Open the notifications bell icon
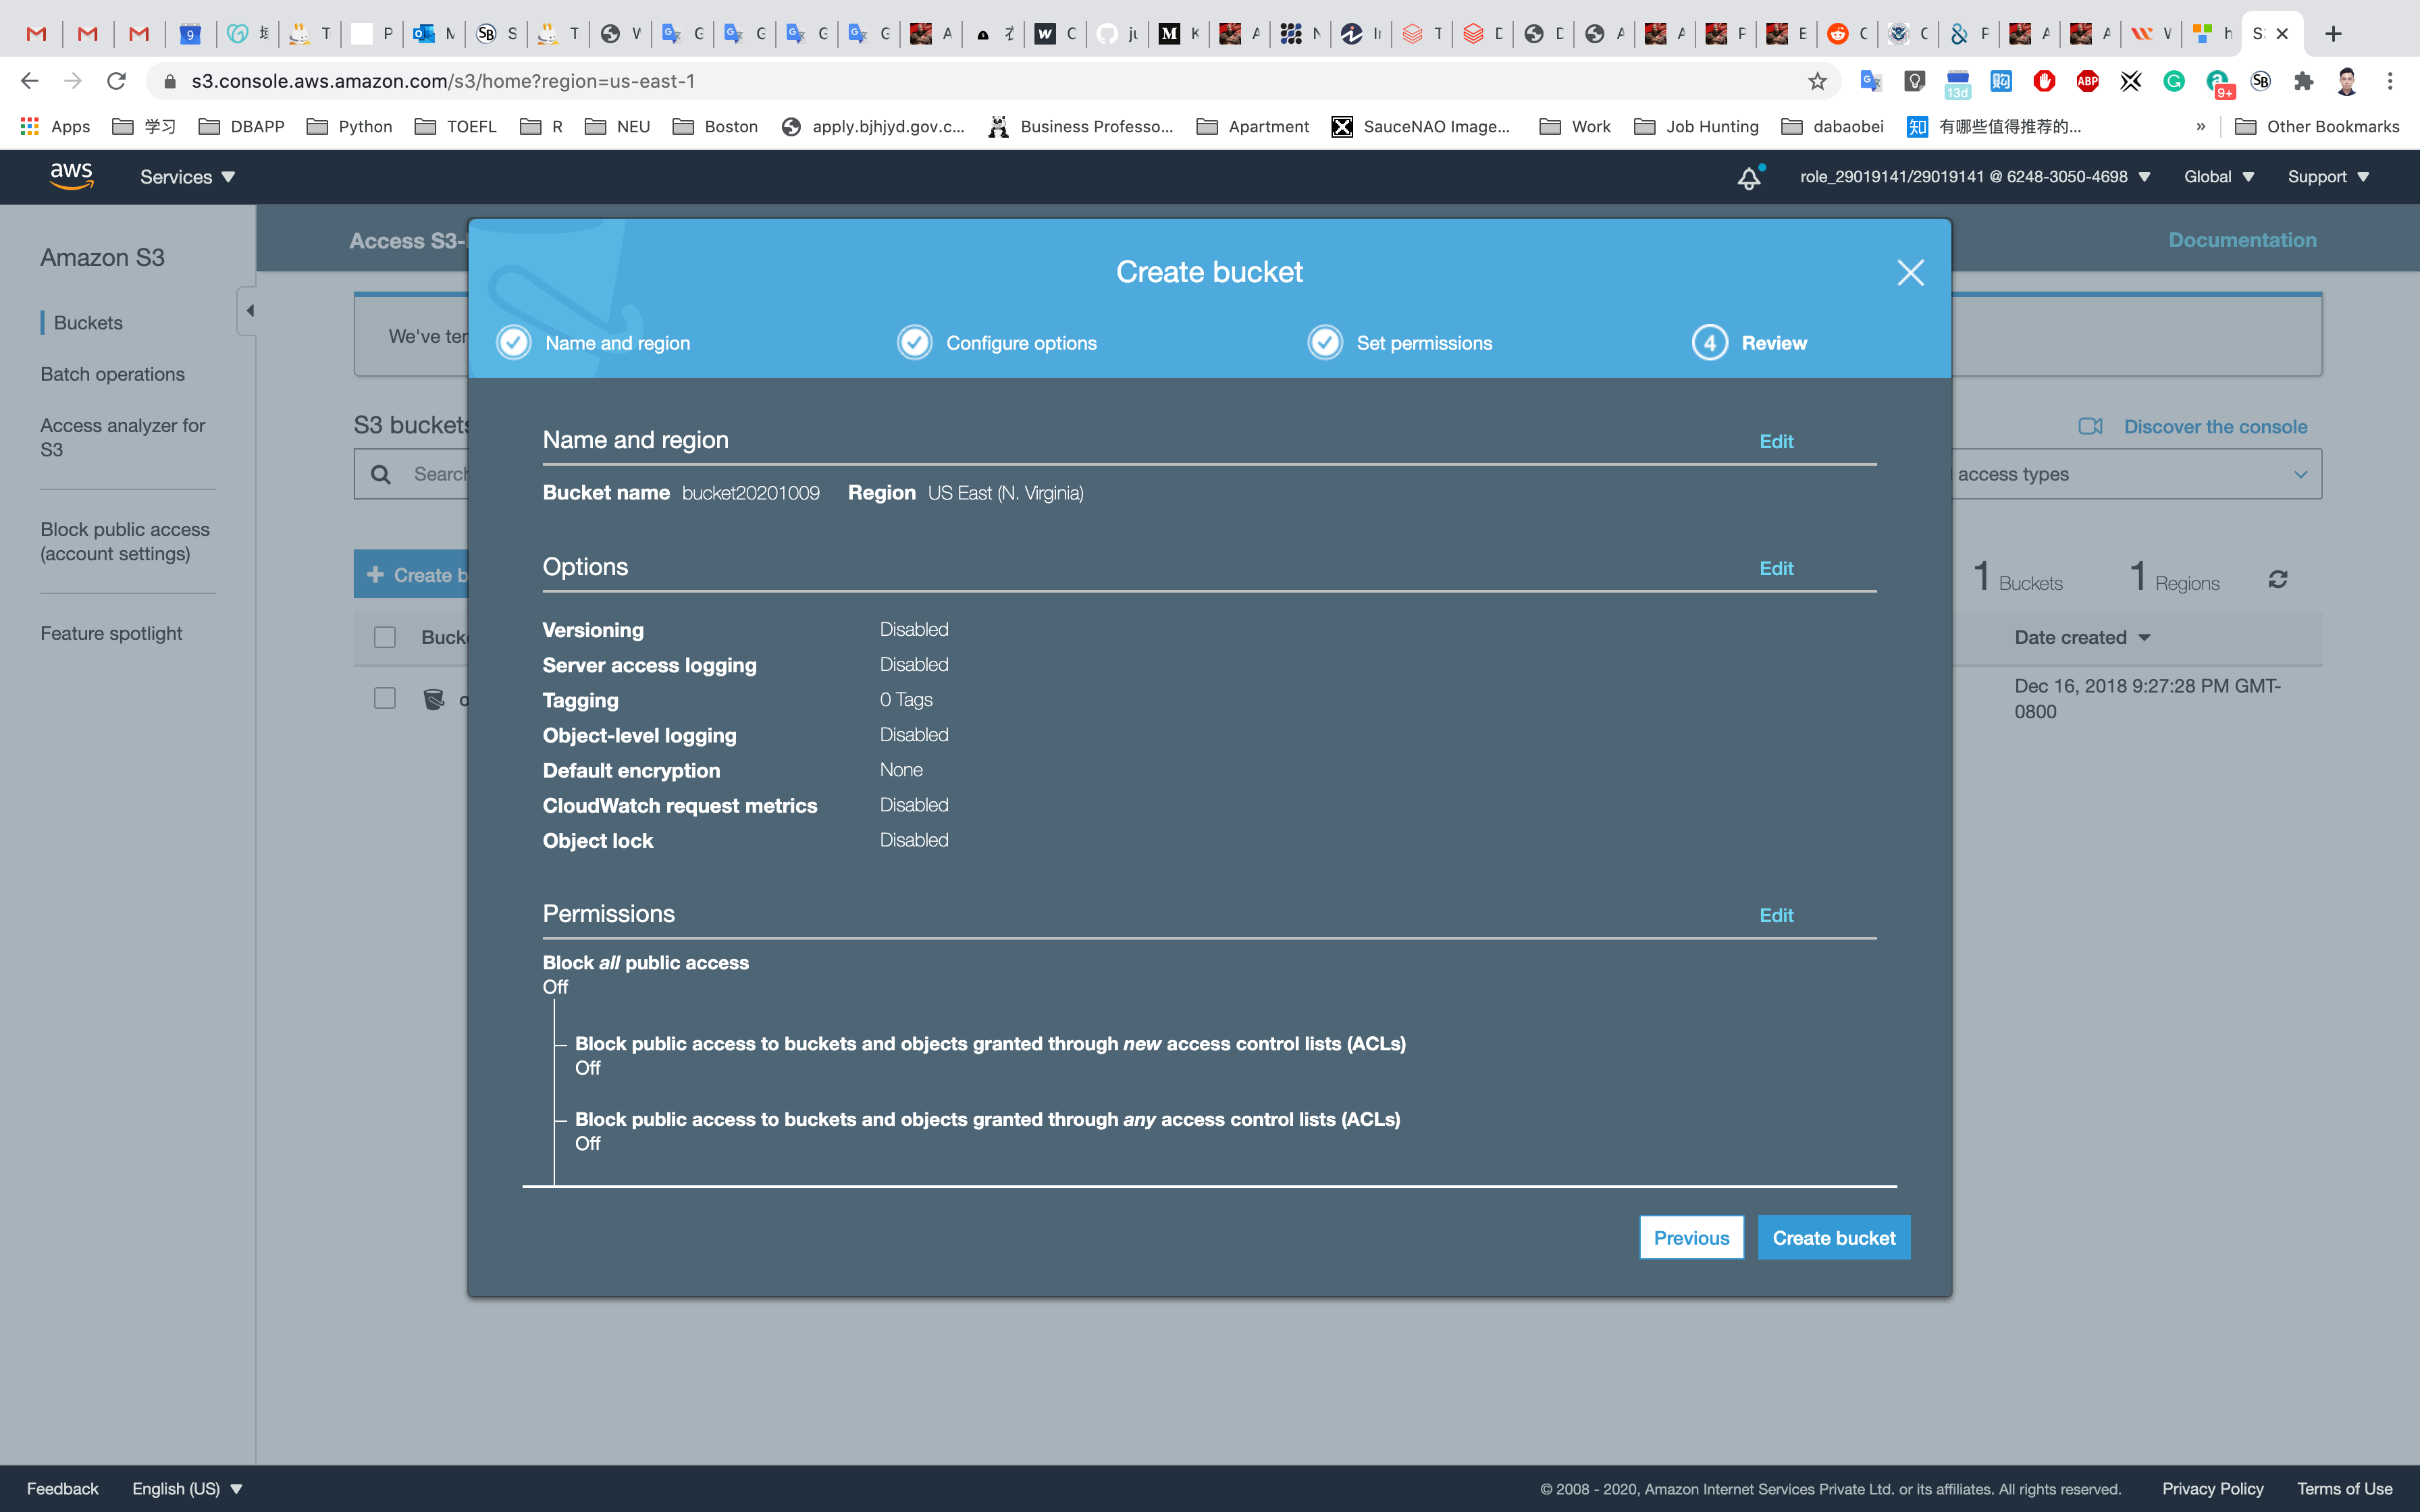 point(1748,178)
